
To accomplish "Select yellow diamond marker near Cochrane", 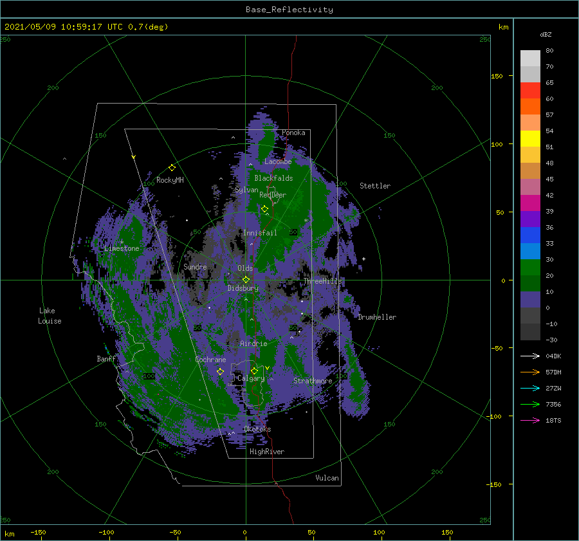I will (220, 372).
